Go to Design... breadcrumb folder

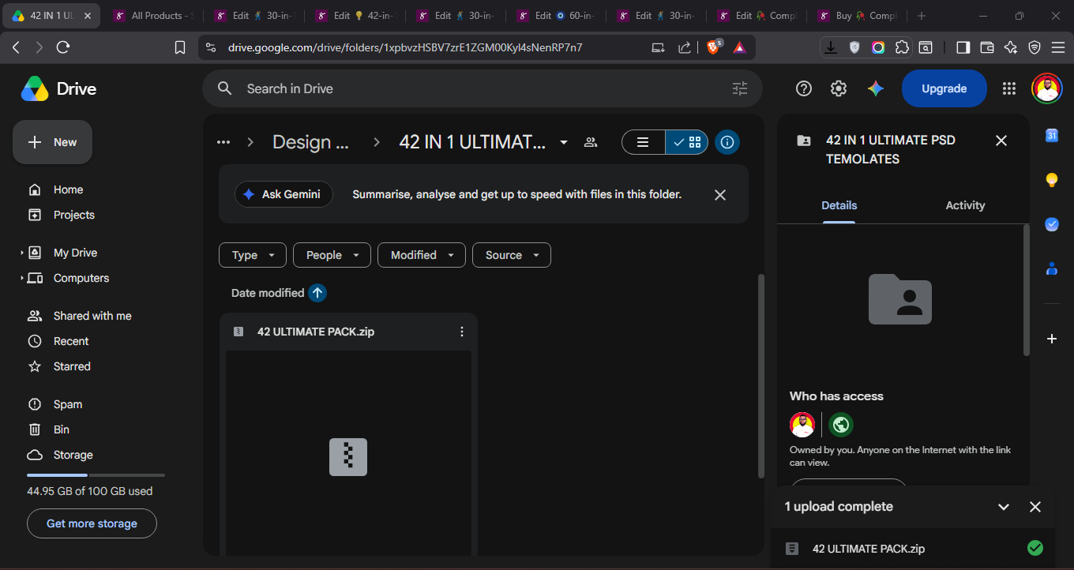310,142
